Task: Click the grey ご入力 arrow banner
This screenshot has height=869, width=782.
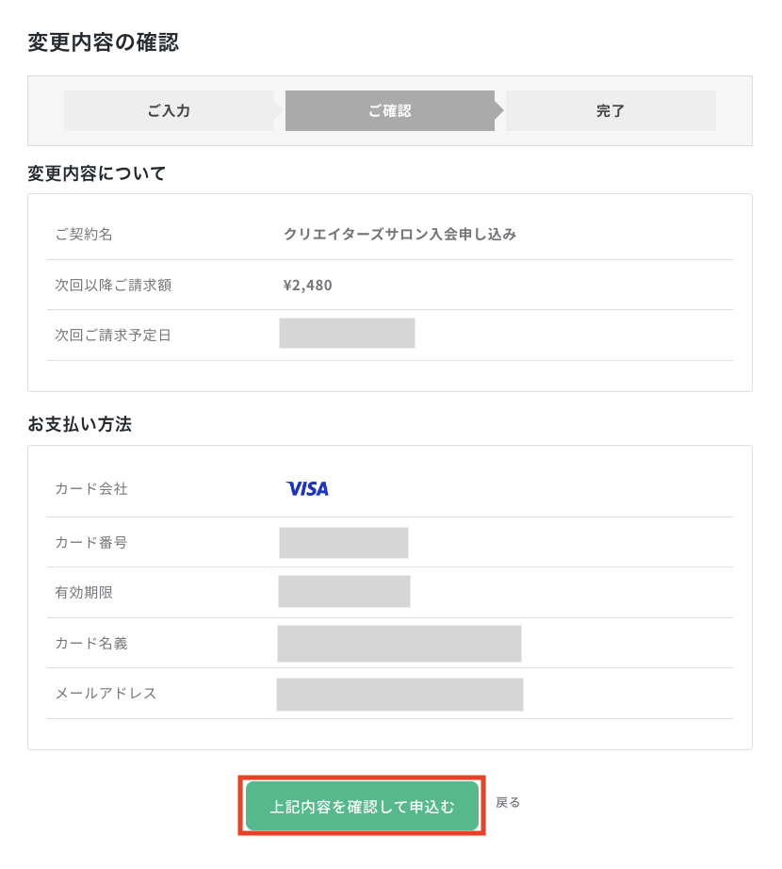Action: 170,110
